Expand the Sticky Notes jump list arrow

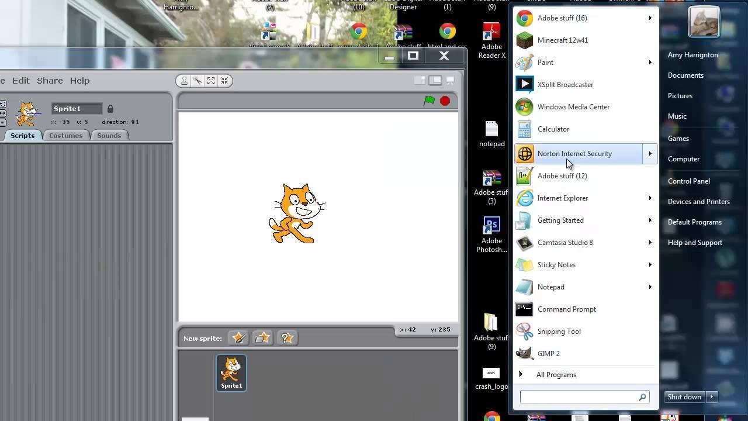click(650, 265)
